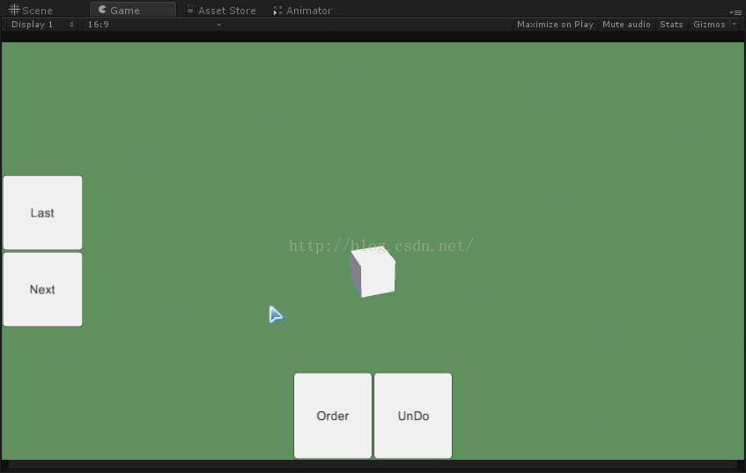746x473 pixels.
Task: Select the Game tab
Action: [x=133, y=10]
